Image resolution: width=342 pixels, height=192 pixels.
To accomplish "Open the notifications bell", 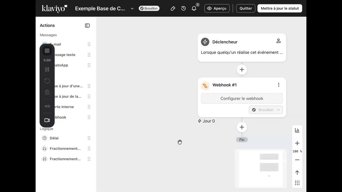I will [194, 9].
